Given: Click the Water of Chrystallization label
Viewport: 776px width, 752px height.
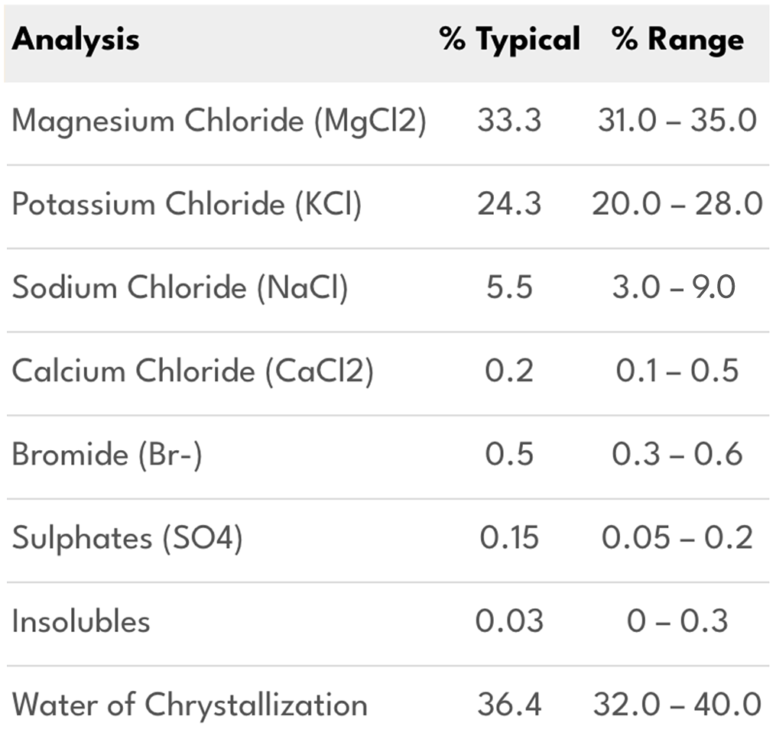Looking at the screenshot, I should [190, 705].
